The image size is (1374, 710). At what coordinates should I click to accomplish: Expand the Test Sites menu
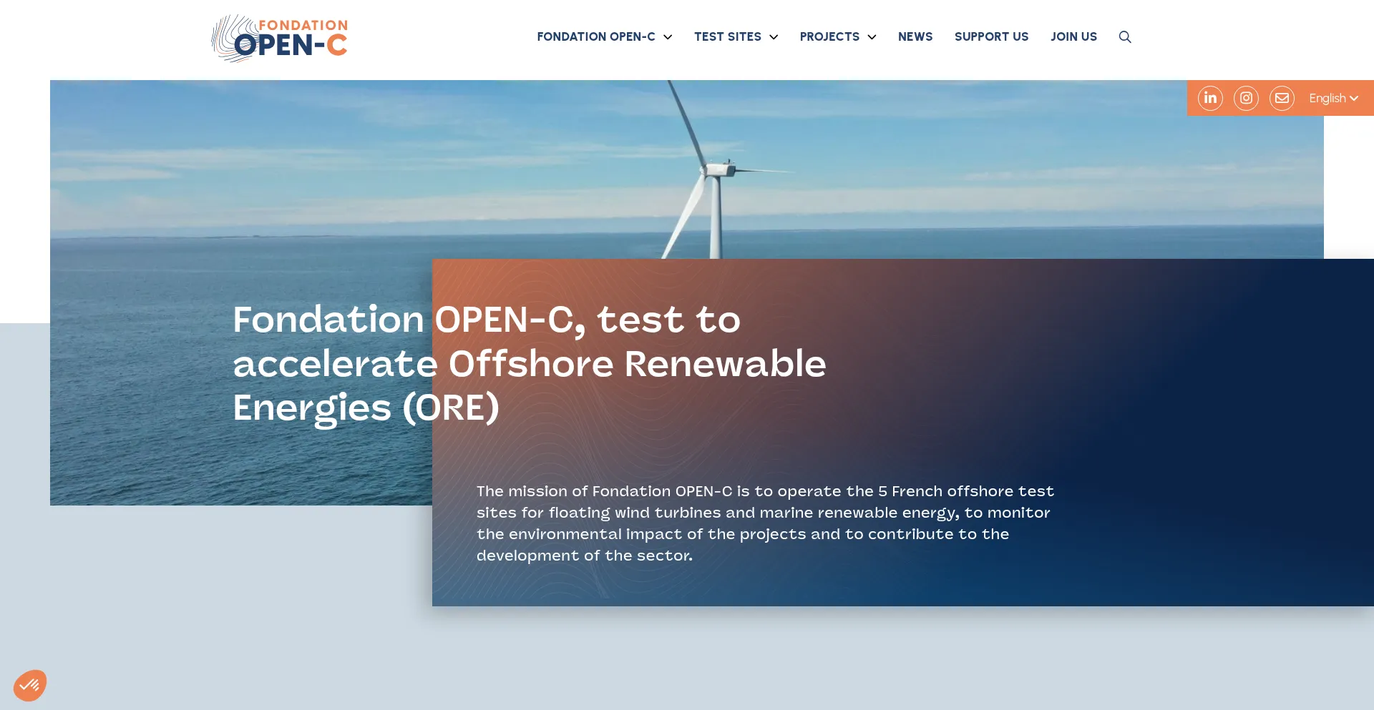[736, 36]
